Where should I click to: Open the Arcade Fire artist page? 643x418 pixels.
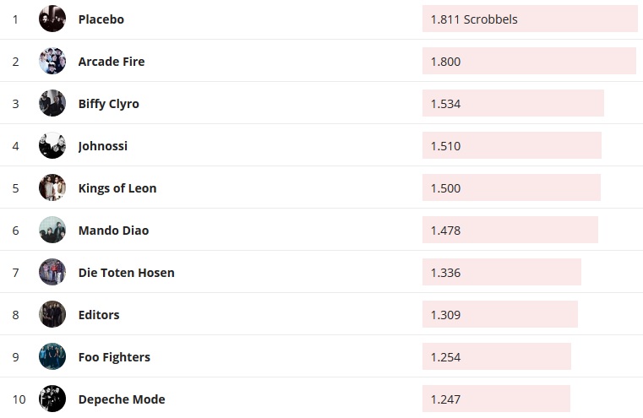(x=111, y=61)
